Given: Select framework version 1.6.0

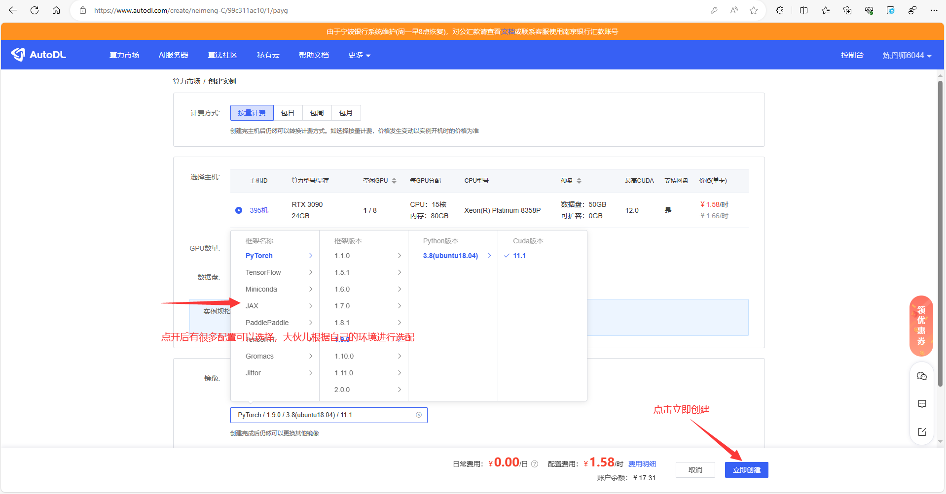Looking at the screenshot, I should point(364,289).
